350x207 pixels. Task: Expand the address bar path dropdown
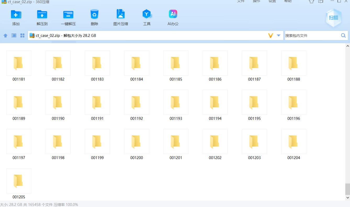pyautogui.click(x=279, y=36)
